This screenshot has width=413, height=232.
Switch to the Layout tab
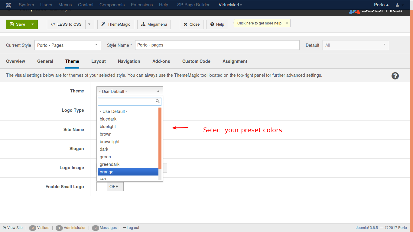coord(99,61)
